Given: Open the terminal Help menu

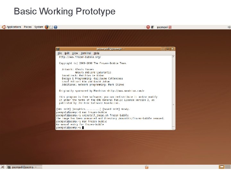Looking at the screenshot, I should 97,53.
